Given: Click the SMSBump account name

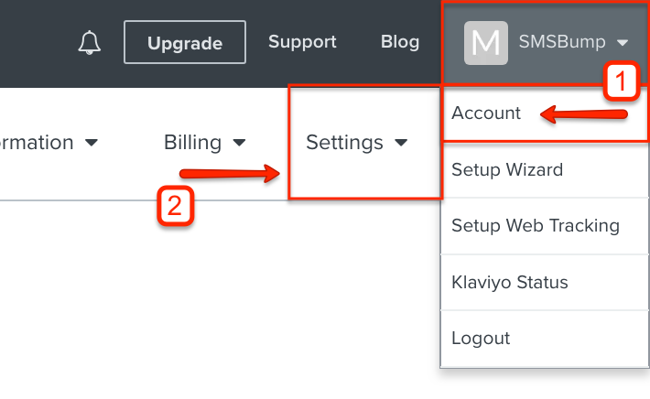Looking at the screenshot, I should (562, 42).
